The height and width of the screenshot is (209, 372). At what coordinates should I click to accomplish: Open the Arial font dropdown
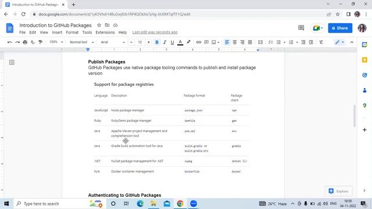pyautogui.click(x=113, y=42)
